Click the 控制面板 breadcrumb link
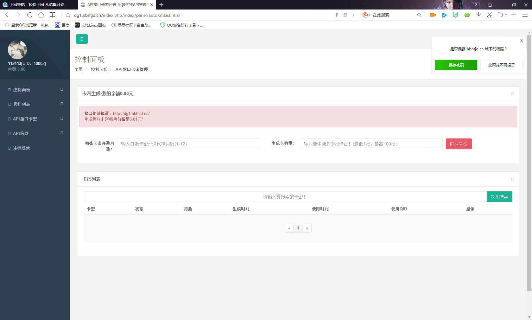 pos(99,69)
